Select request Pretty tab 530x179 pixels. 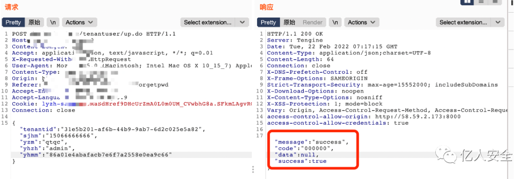pyautogui.click(x=13, y=22)
